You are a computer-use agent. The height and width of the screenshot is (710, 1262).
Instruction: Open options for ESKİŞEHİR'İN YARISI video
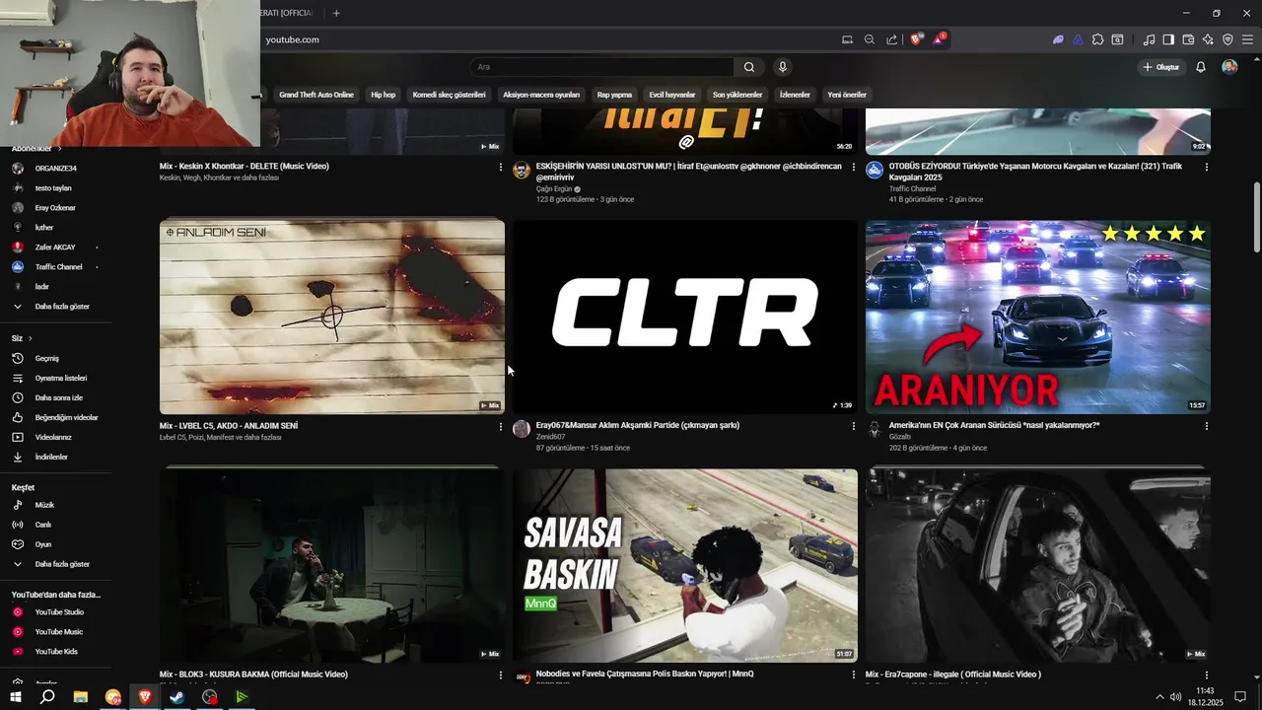click(854, 167)
